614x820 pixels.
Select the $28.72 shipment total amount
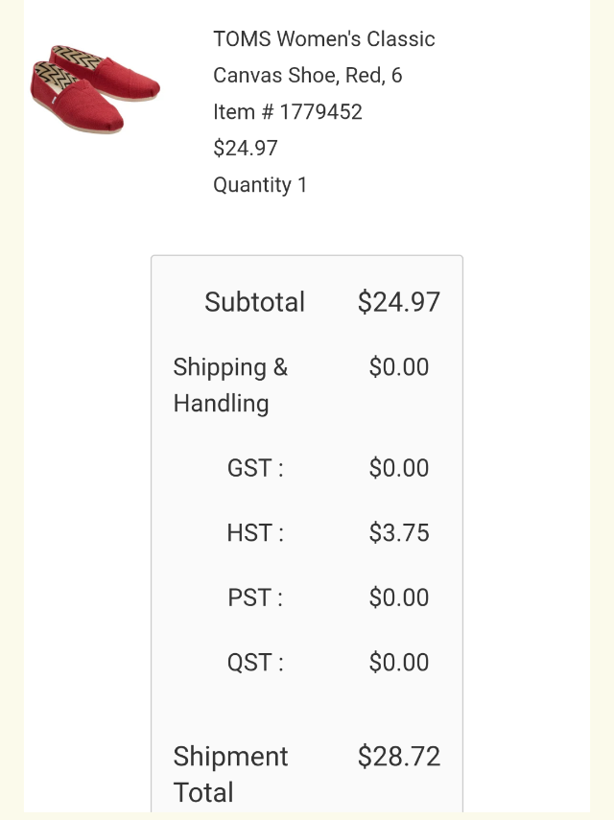tap(398, 757)
